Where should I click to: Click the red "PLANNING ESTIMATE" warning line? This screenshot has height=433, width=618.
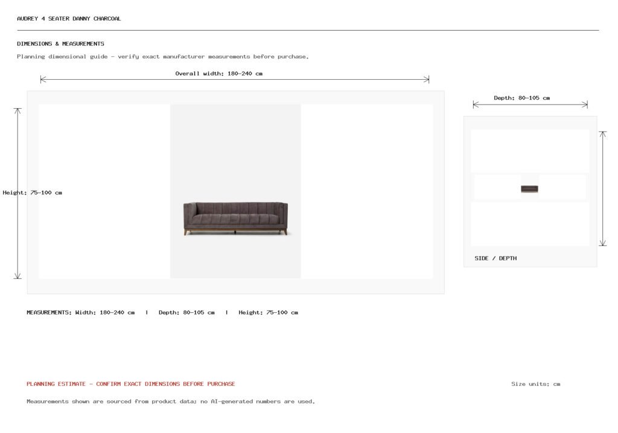point(131,383)
